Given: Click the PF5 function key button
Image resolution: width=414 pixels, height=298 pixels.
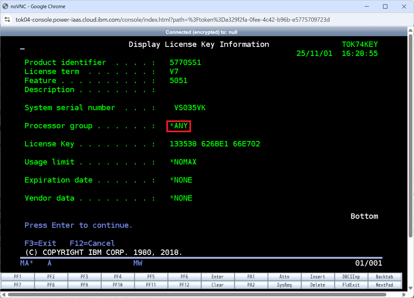Looking at the screenshot, I should click(x=151, y=277).
